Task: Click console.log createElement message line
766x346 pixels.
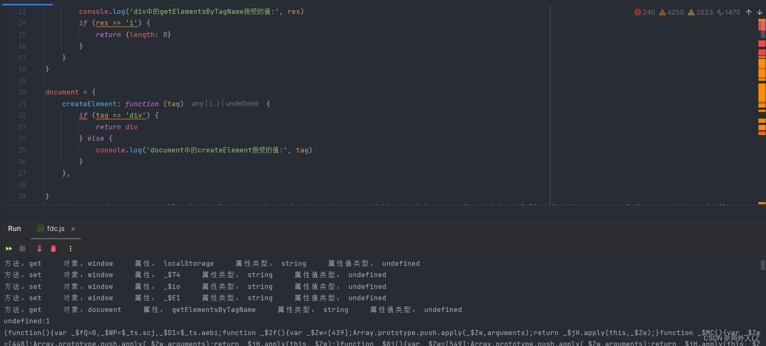Action: (x=204, y=150)
